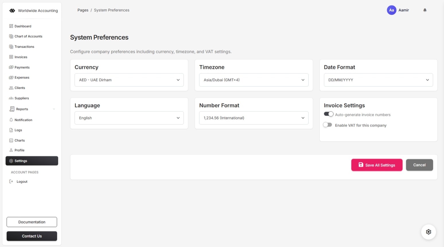Click the Clients icon in sidebar
This screenshot has width=444, height=247.
[x=11, y=88]
